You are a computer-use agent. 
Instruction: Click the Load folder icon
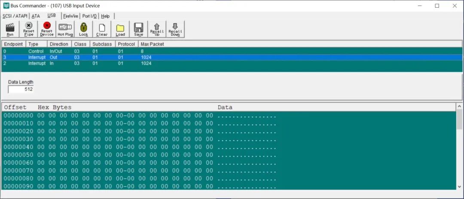(x=120, y=28)
